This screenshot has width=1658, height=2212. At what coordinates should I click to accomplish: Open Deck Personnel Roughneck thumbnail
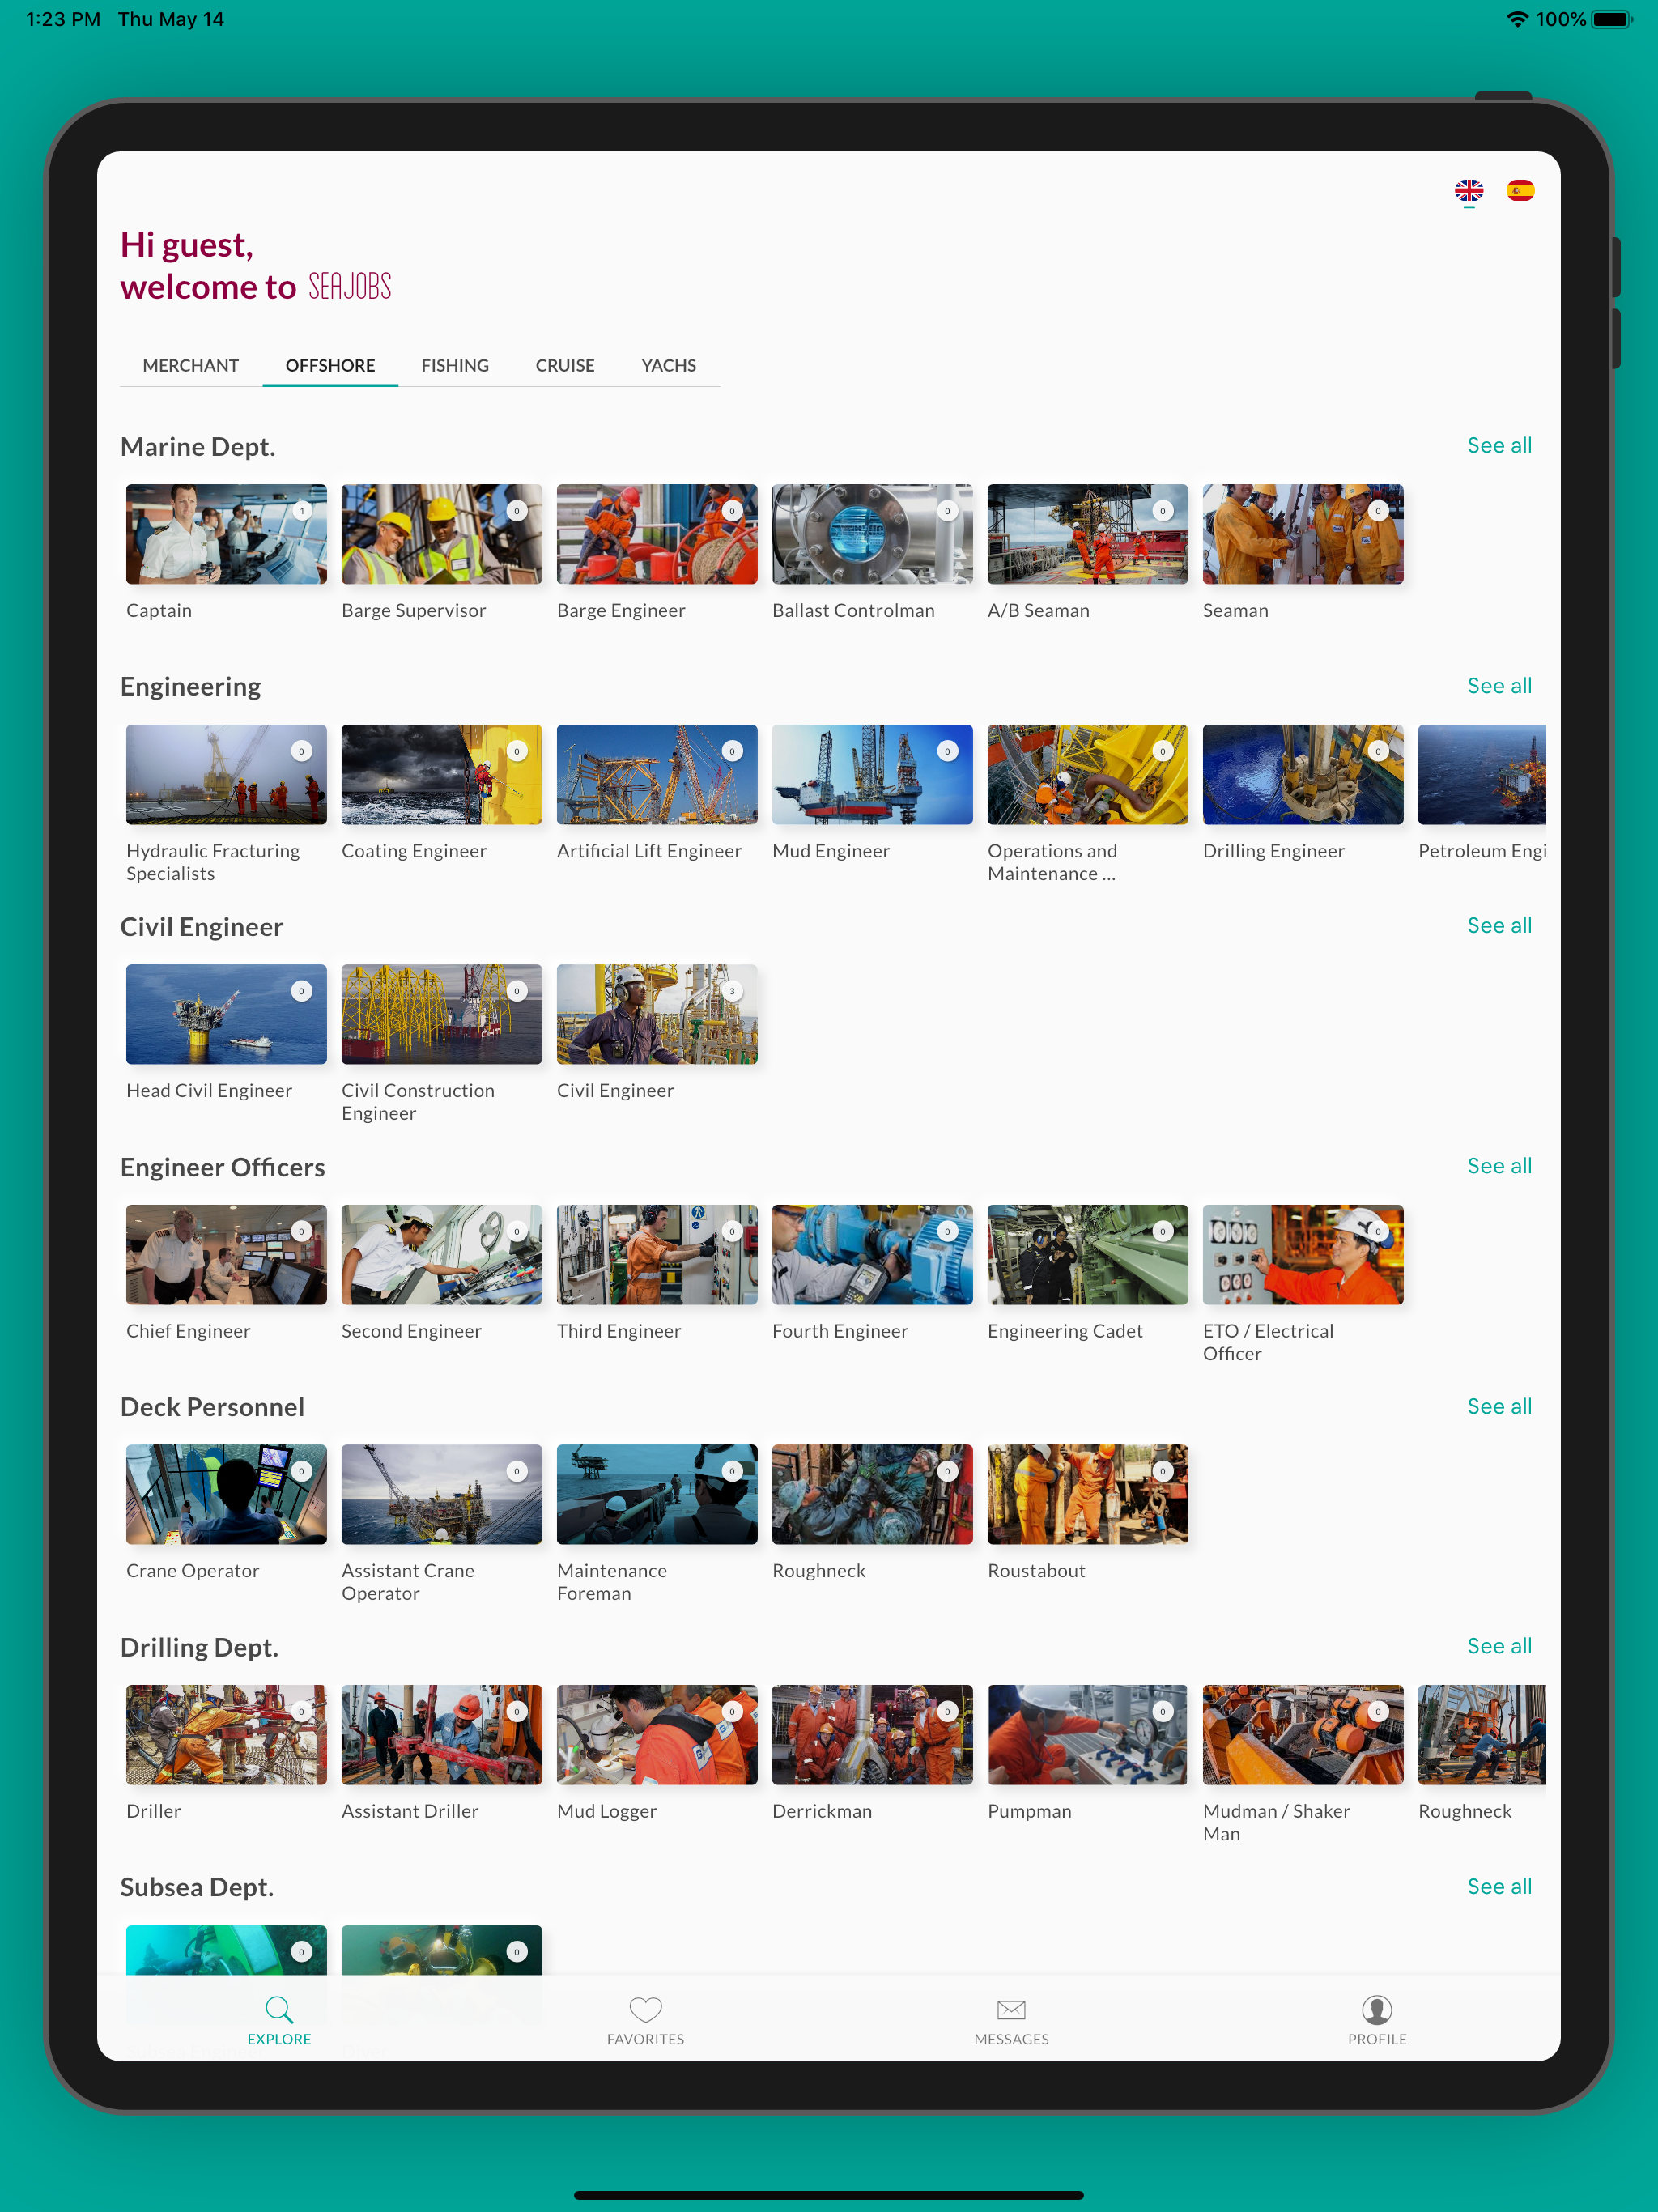pyautogui.click(x=872, y=1494)
